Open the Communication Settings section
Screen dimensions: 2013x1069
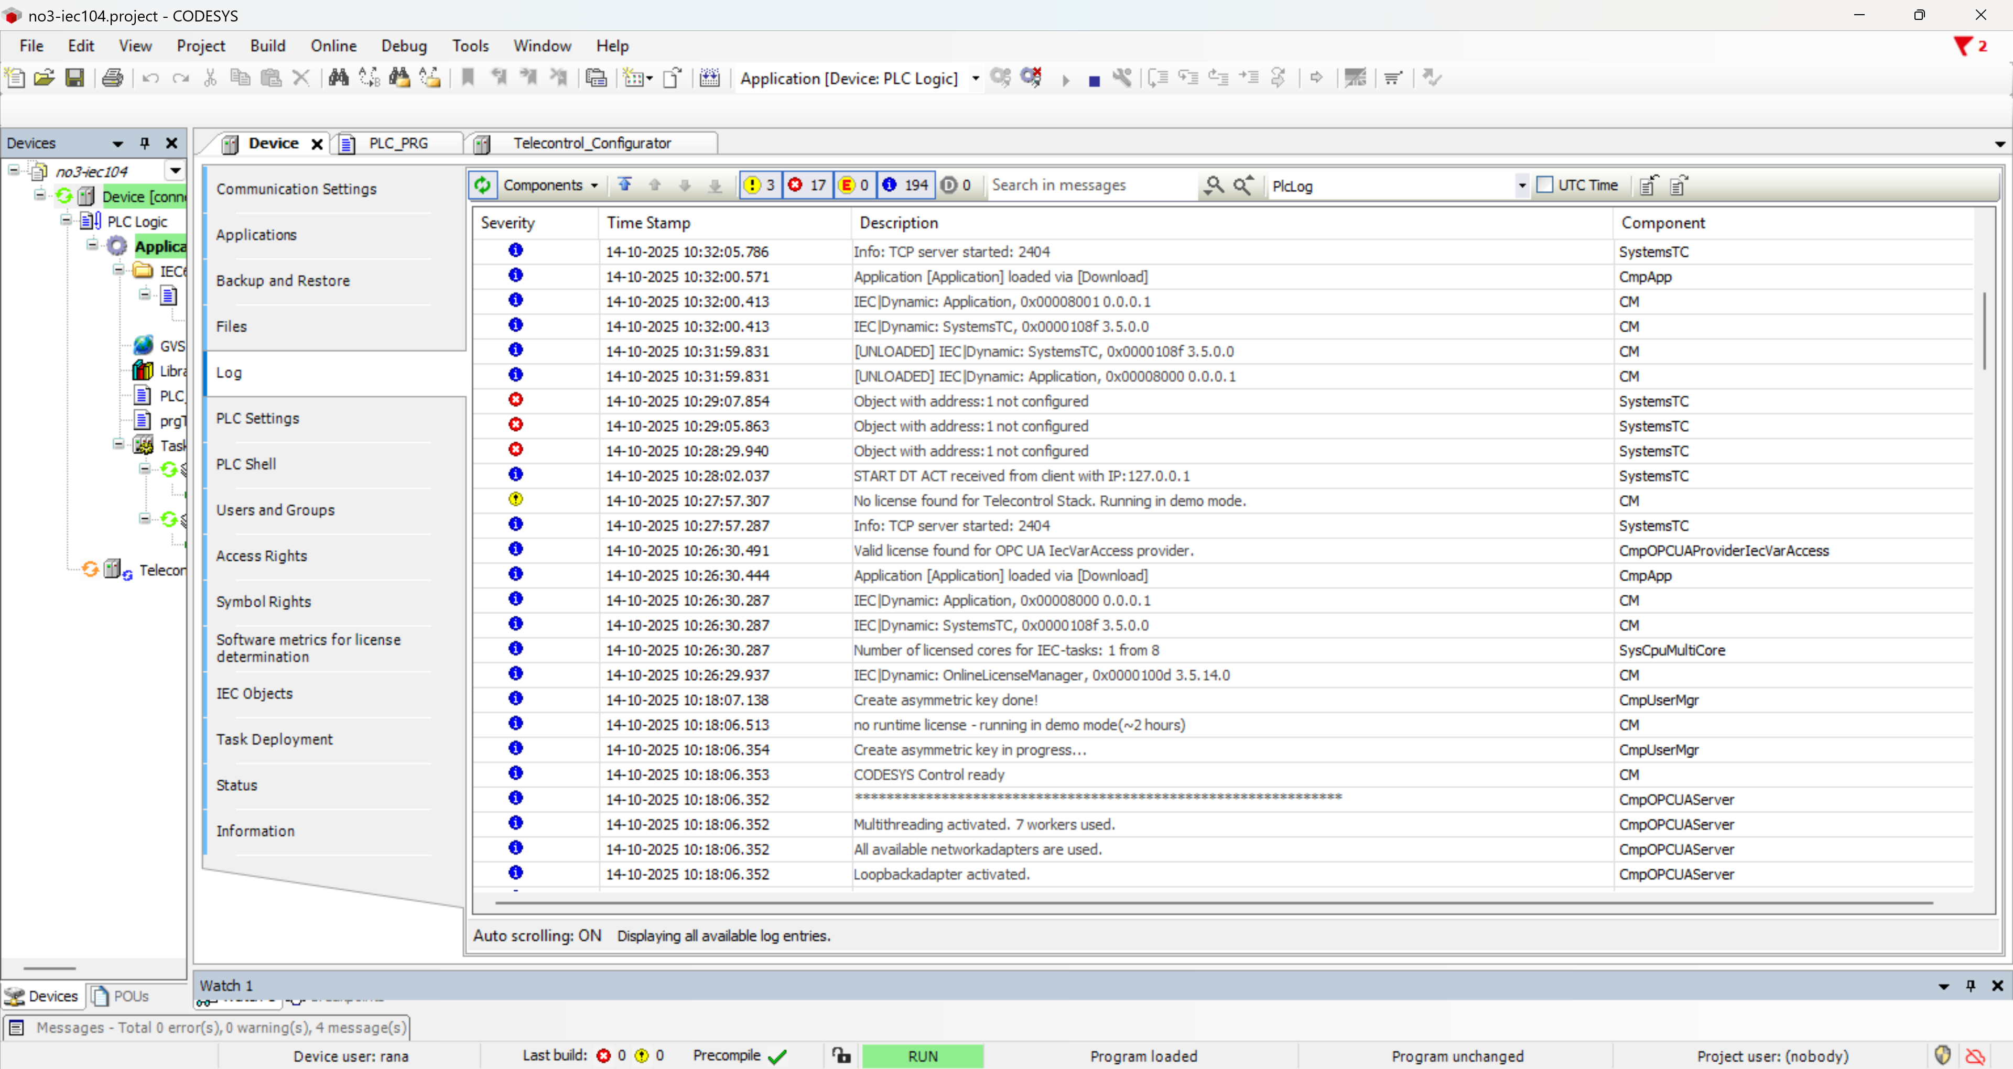coord(296,189)
